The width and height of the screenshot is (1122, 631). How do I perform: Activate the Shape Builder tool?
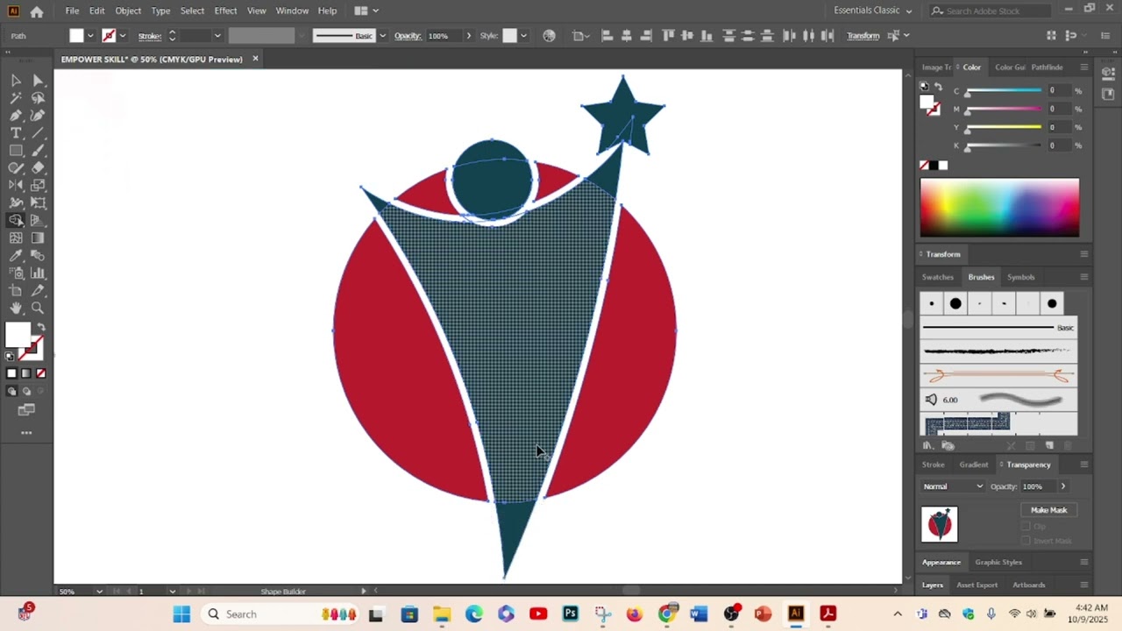16,221
